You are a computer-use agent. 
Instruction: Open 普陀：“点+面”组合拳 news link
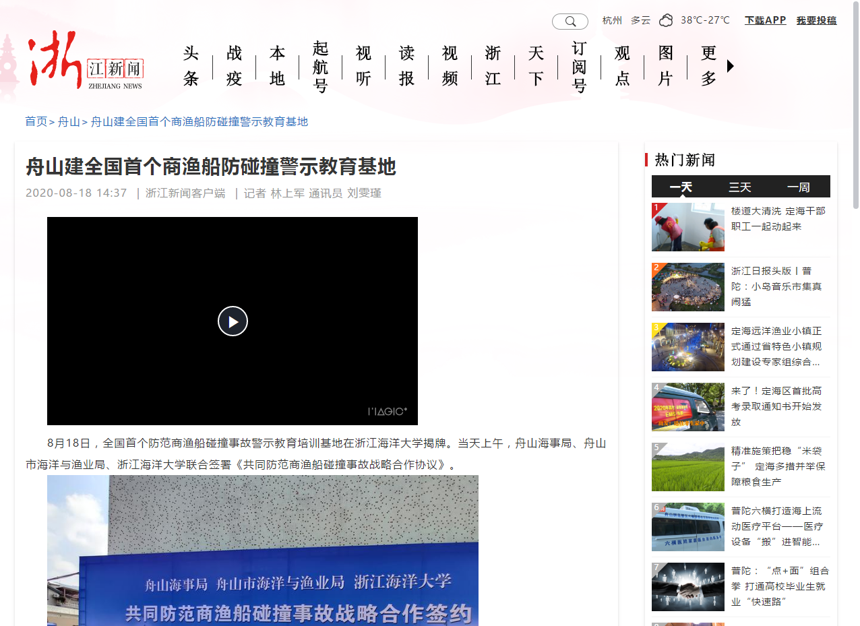pyautogui.click(x=780, y=586)
